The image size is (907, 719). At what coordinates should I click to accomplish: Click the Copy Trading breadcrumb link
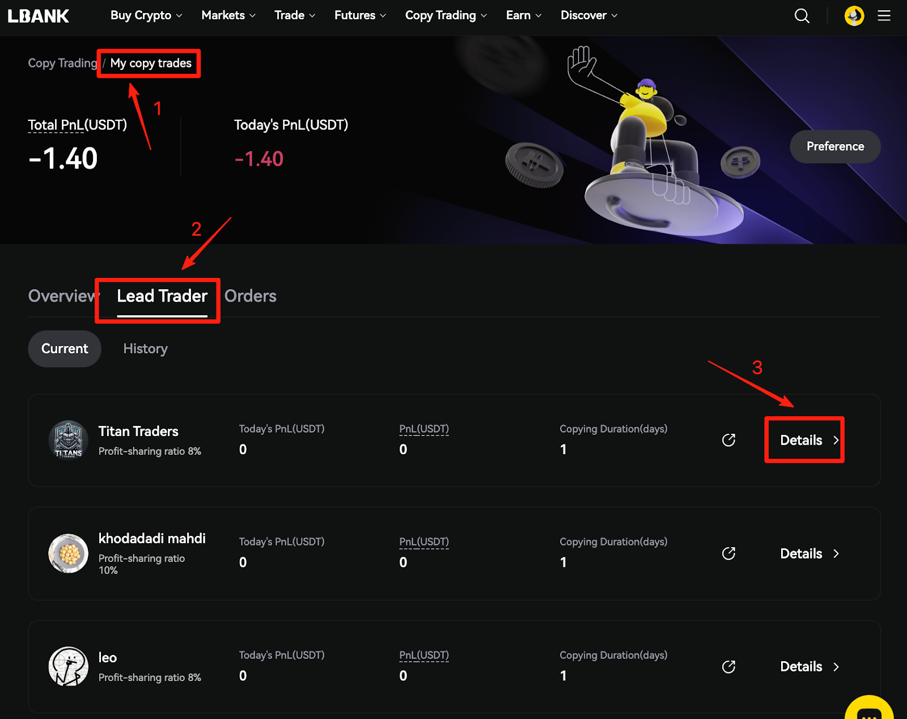tap(62, 63)
